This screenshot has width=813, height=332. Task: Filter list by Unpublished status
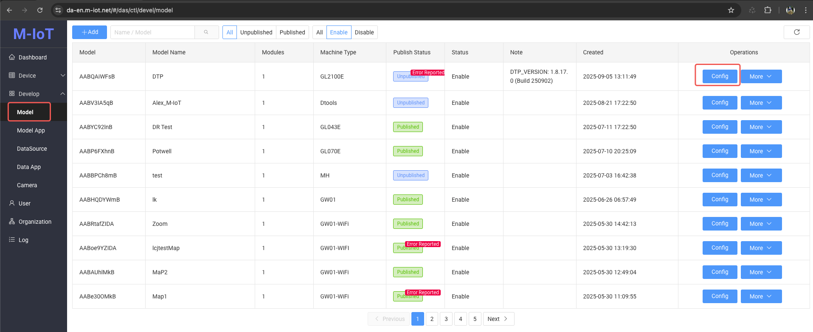256,32
